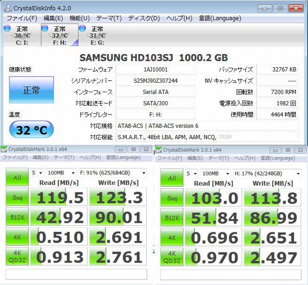Image resolution: width=308 pixels, height=285 pixels.
Task: Click power on count 1982 回
Action: (x=277, y=103)
